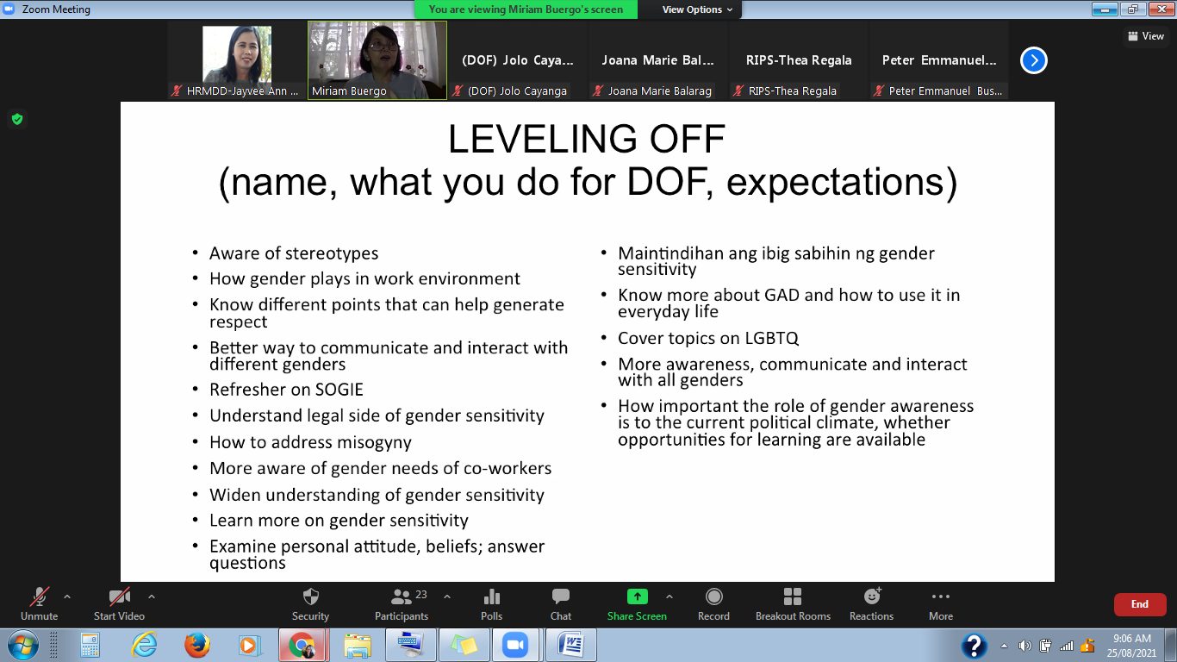The height and width of the screenshot is (662, 1177).
Task: Open the View Options dropdown
Action: coord(696,9)
